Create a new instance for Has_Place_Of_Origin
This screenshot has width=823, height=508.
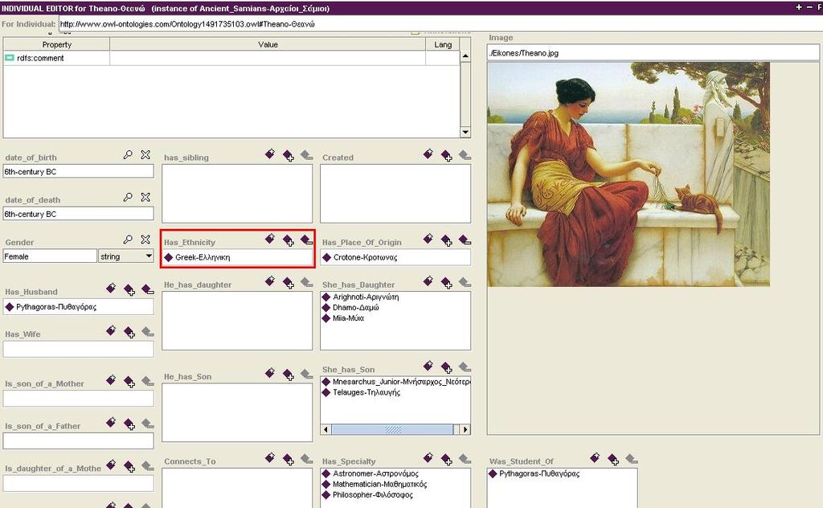click(x=428, y=240)
